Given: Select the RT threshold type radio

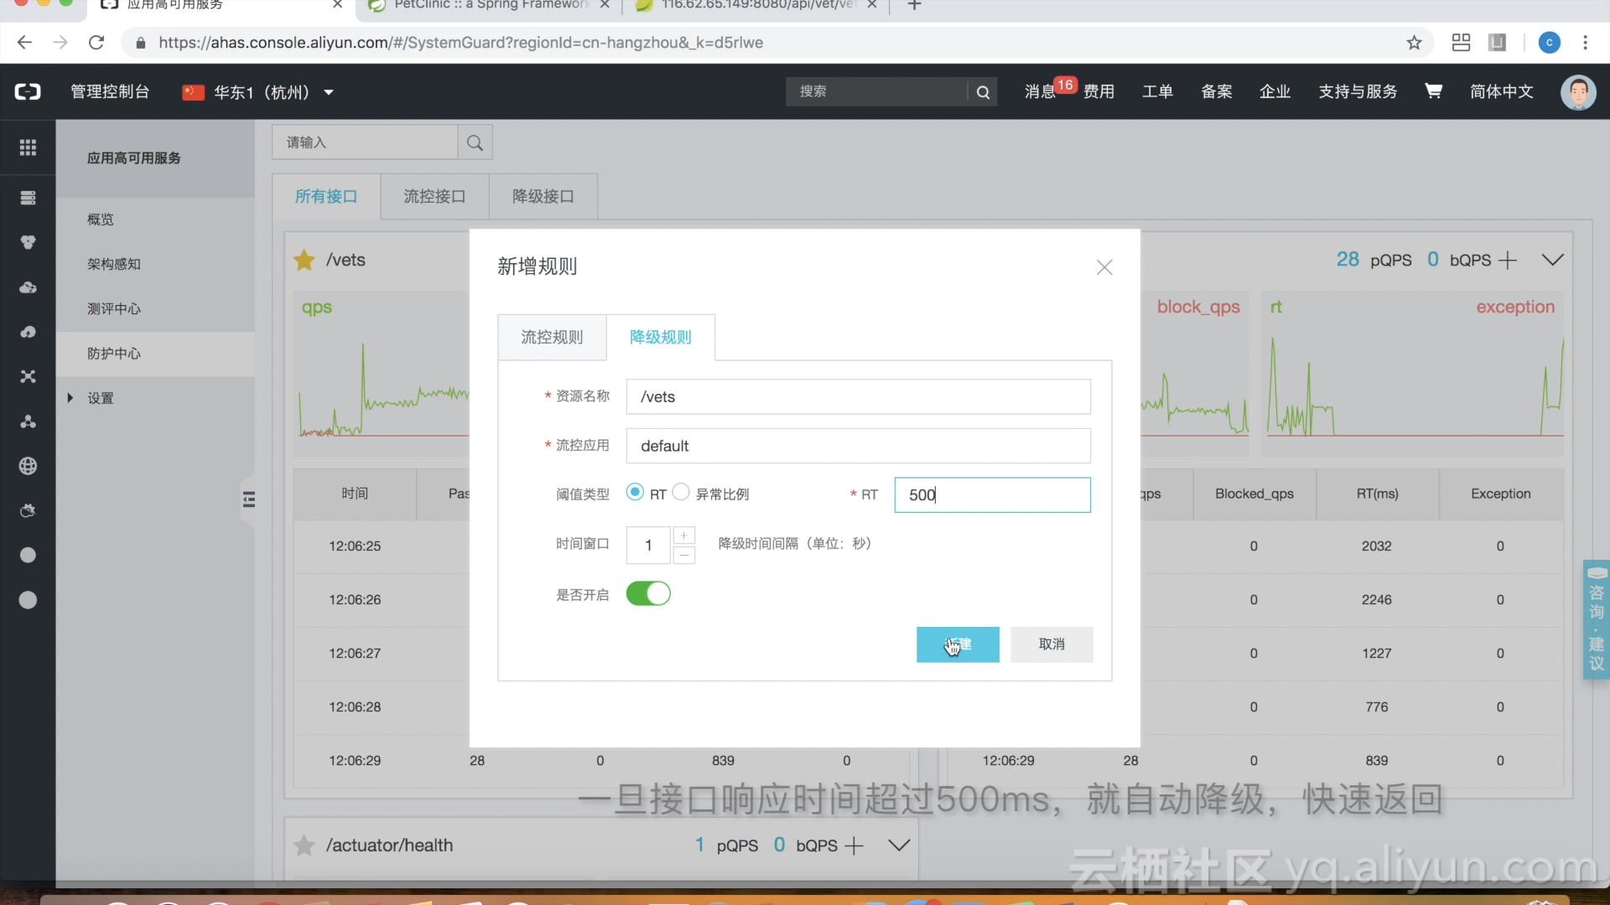Looking at the screenshot, I should pyautogui.click(x=635, y=493).
